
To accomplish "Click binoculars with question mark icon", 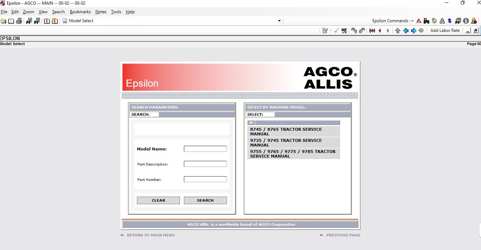I will tap(37, 21).
